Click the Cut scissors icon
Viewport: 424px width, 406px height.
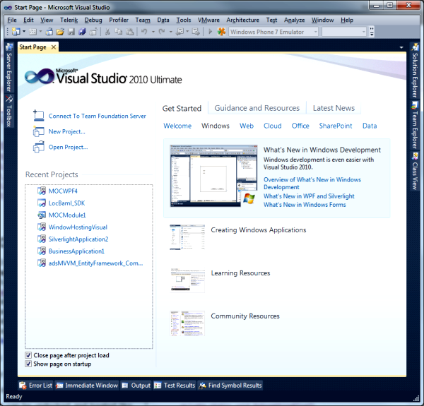pyautogui.click(x=107, y=32)
